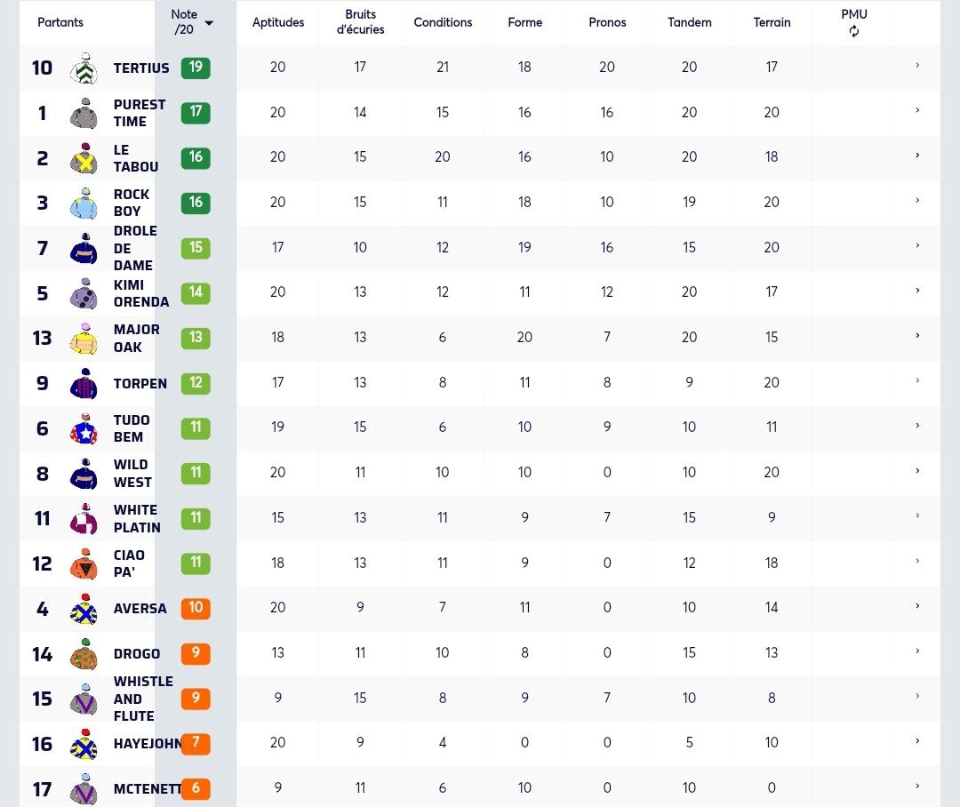Image resolution: width=960 pixels, height=807 pixels.
Task: Click Tudo Bem star silk icon
Action: tap(84, 428)
